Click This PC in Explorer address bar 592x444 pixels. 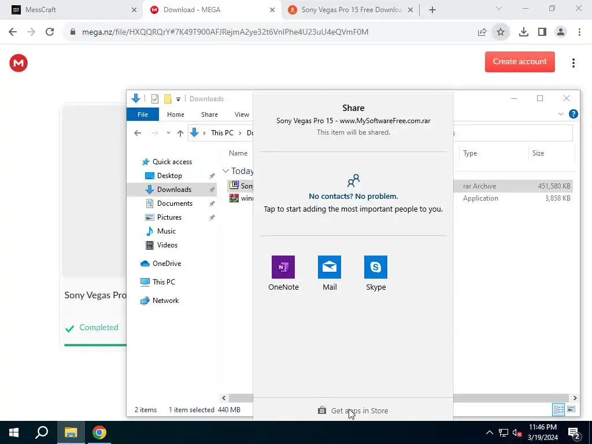coord(222,133)
